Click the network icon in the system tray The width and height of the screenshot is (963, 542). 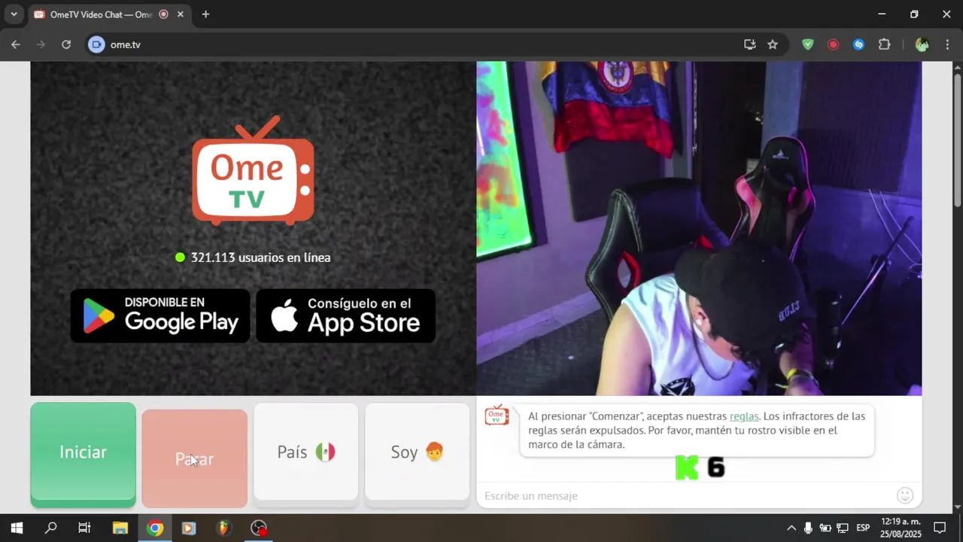(843, 528)
